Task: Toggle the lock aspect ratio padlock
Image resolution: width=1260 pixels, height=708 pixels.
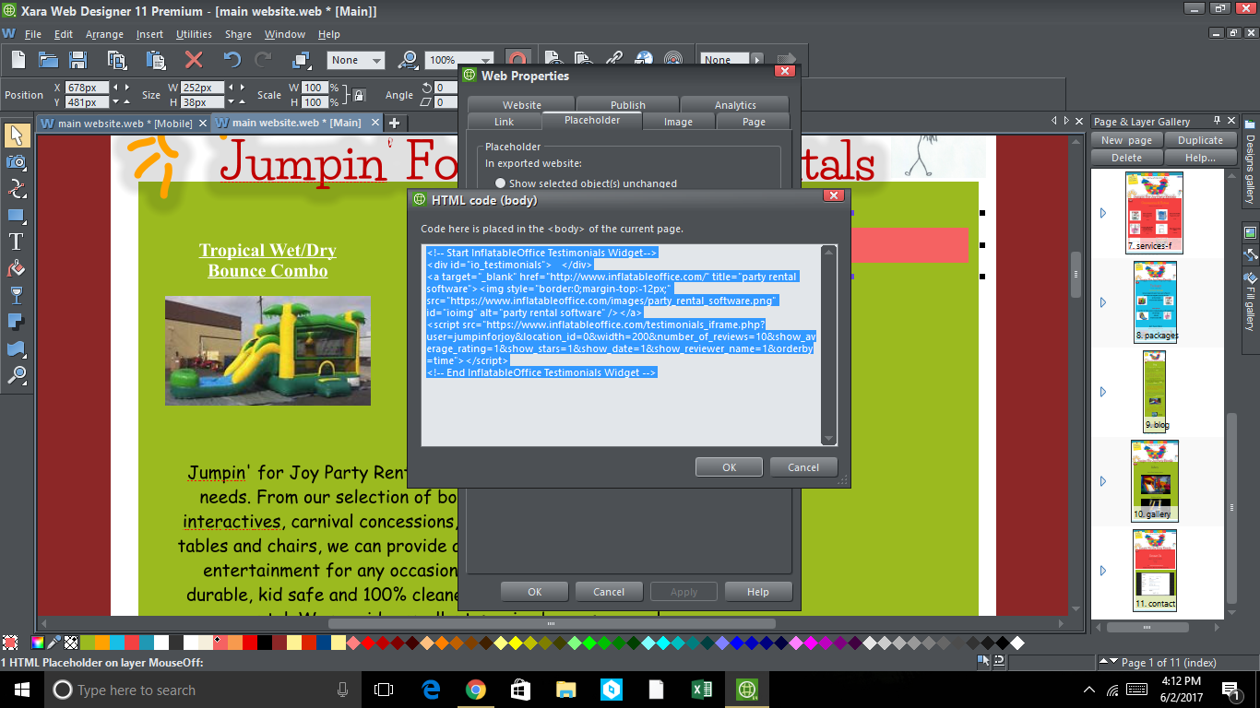Action: [359, 95]
